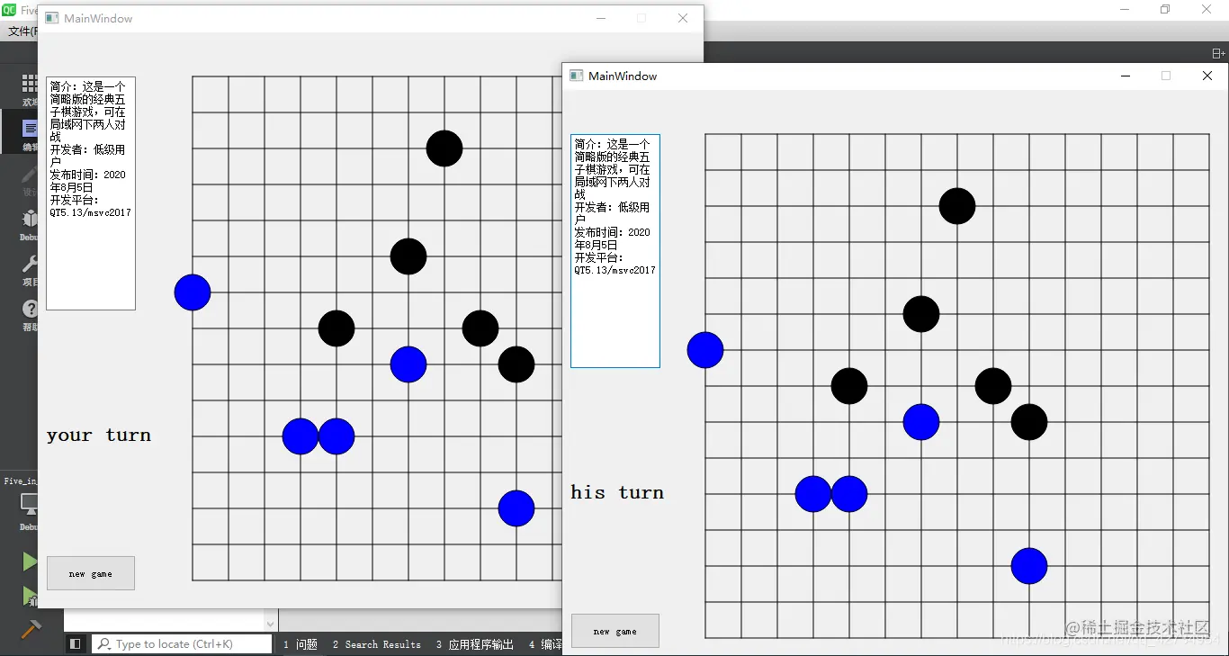1229x656 pixels.
Task: Toggle the left sidebar icon in status bar
Action: pos(76,644)
